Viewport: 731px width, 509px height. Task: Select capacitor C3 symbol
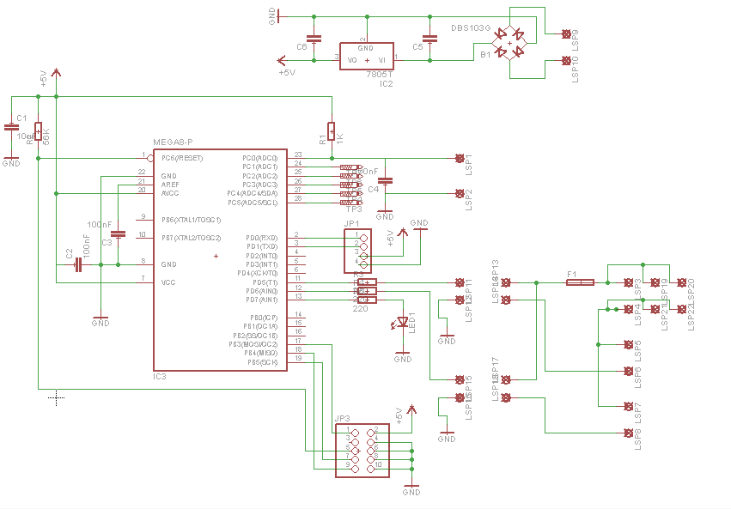[x=119, y=233]
